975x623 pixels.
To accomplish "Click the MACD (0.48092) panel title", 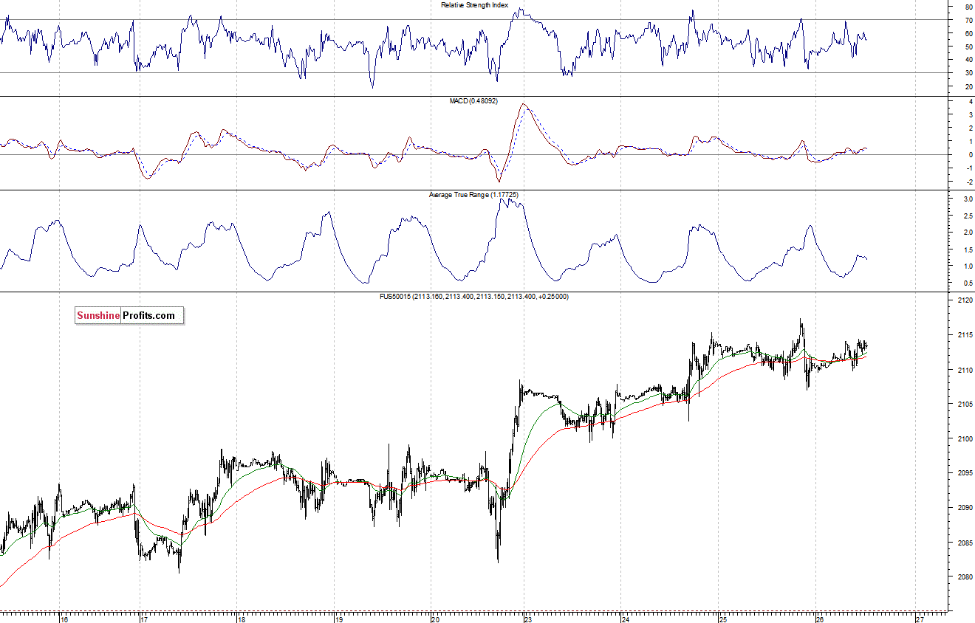I will [x=473, y=100].
